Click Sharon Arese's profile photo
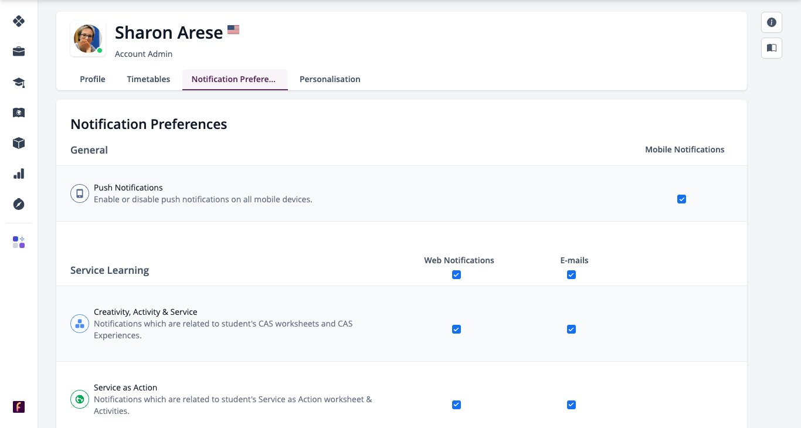 tap(88, 39)
